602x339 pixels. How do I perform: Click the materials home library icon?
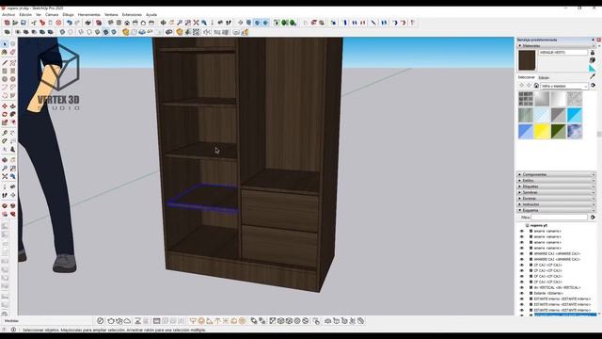click(x=536, y=86)
